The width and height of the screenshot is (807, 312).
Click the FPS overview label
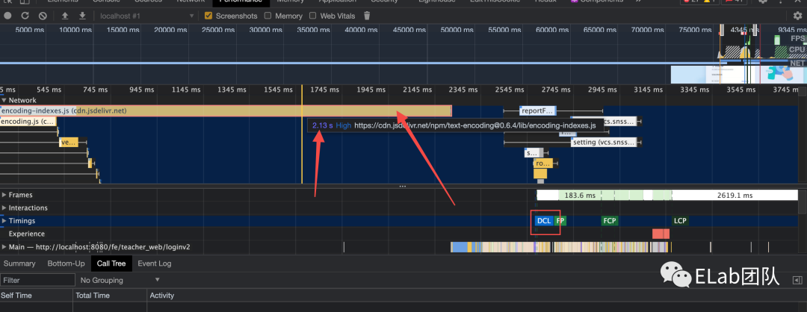[798, 39]
